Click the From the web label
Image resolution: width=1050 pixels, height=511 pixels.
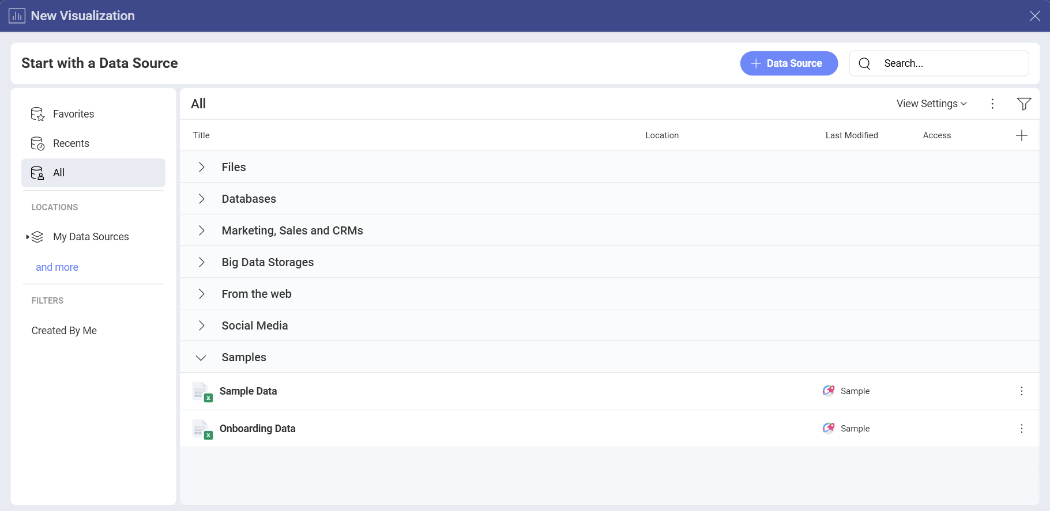tap(257, 294)
